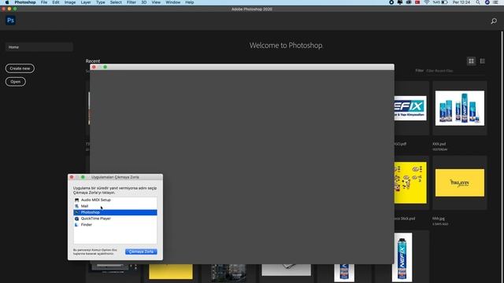This screenshot has width=504, height=283.
Task: Click battery indicator in menu bar
Action: (x=444, y=2)
